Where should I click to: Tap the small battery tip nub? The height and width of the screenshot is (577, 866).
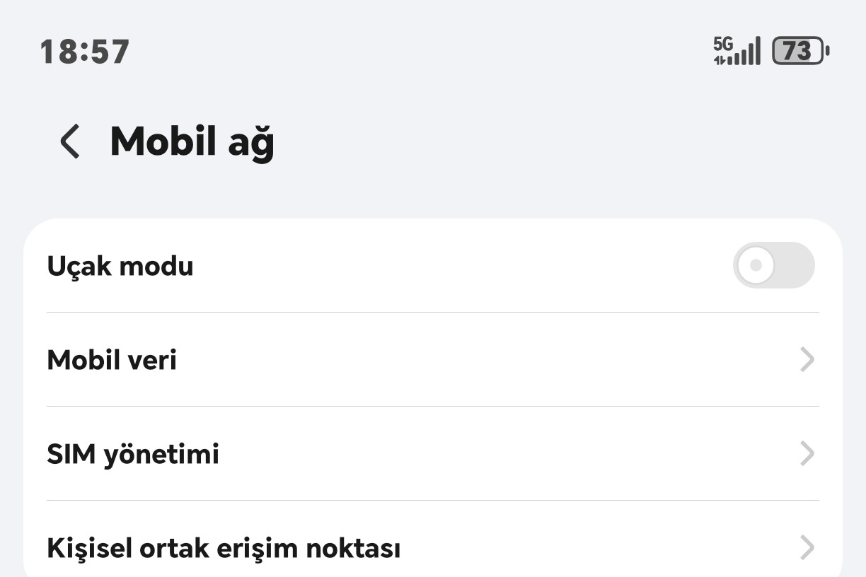pos(828,51)
